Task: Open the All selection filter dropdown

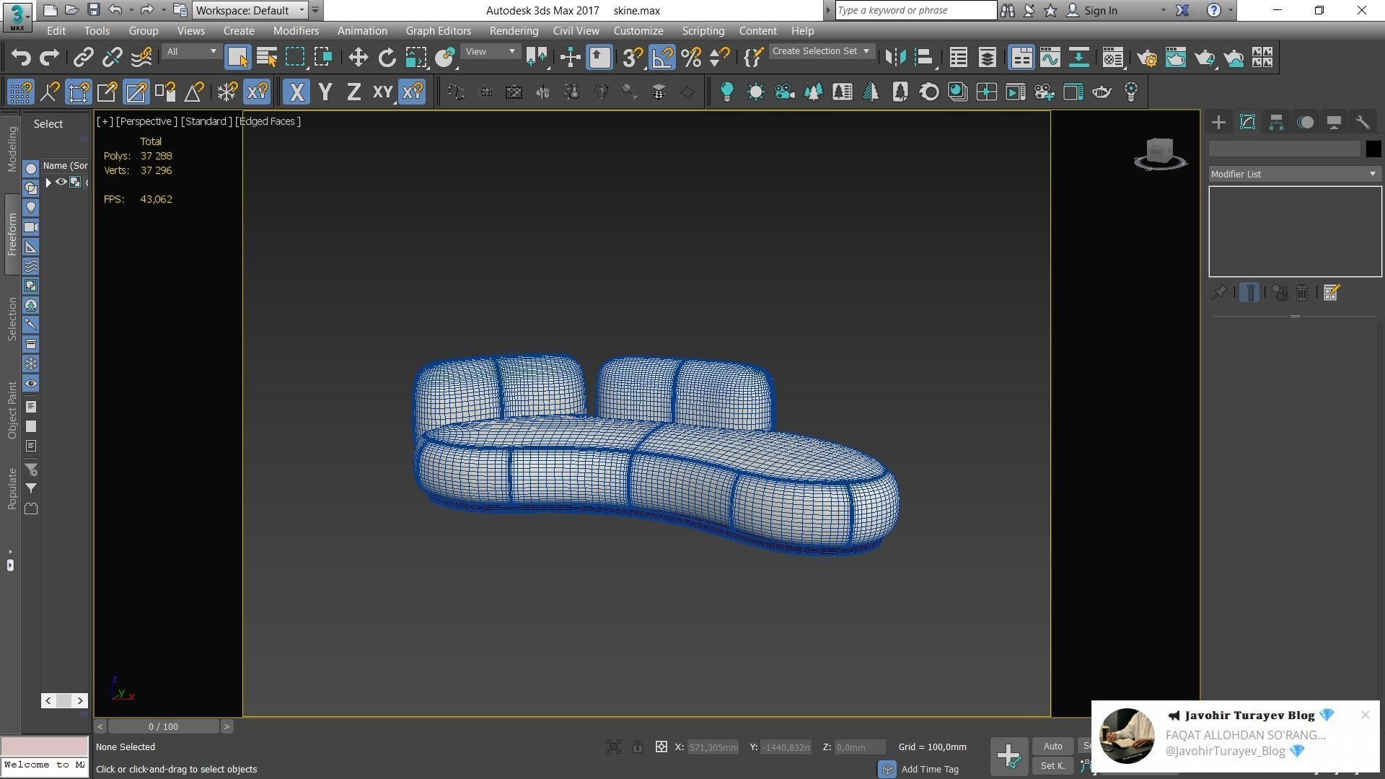Action: 191,52
